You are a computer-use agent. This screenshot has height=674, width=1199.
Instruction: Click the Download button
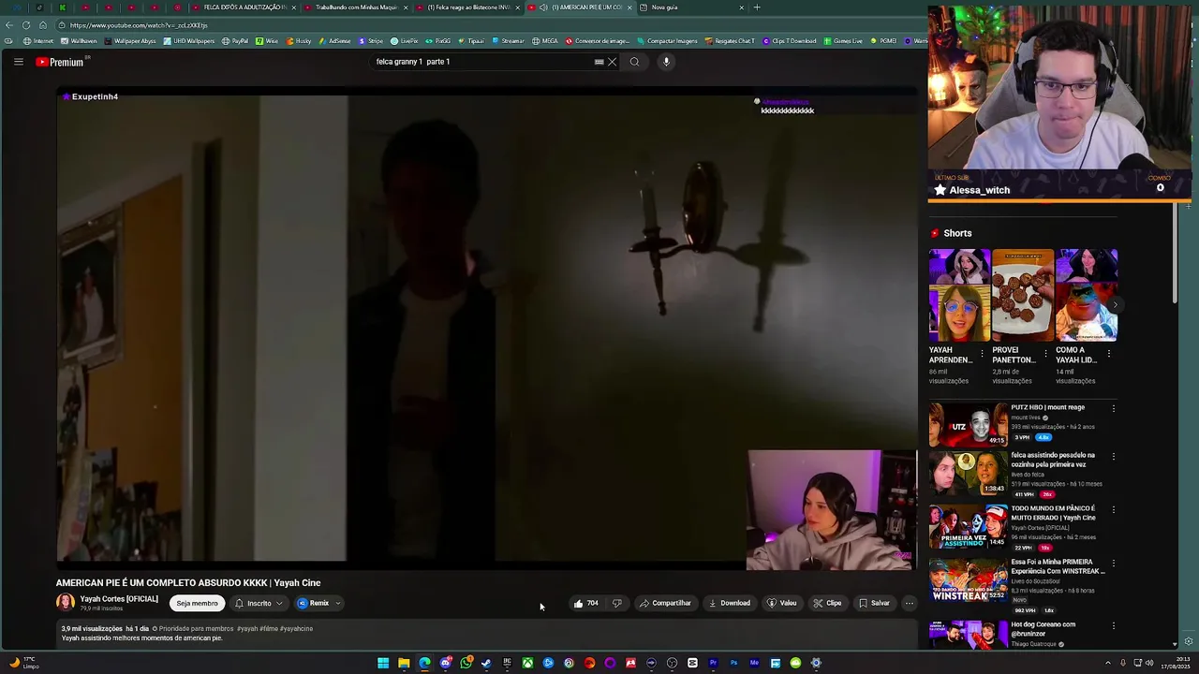[729, 603]
